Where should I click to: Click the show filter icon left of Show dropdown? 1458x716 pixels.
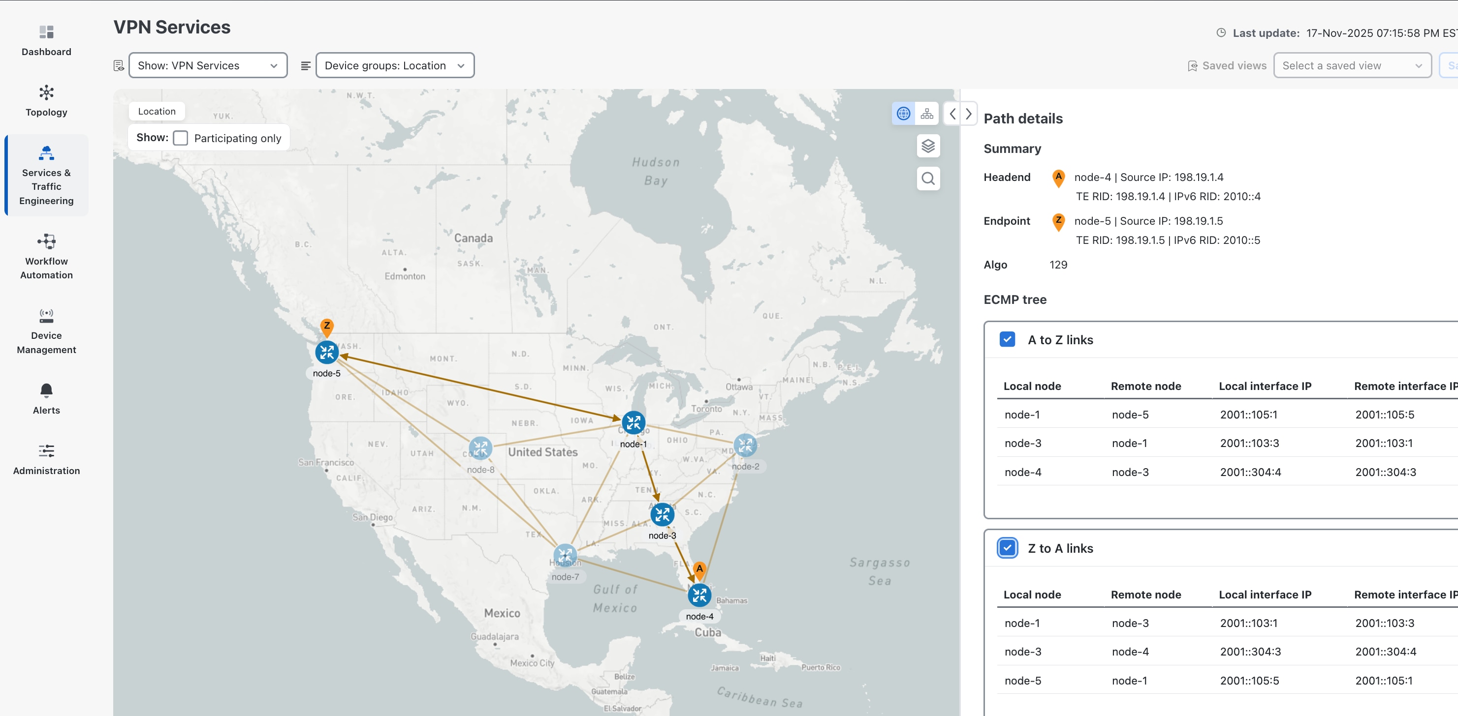point(119,65)
